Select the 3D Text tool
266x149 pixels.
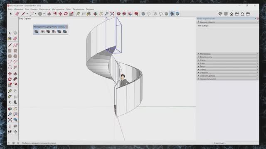(x=15, y=102)
